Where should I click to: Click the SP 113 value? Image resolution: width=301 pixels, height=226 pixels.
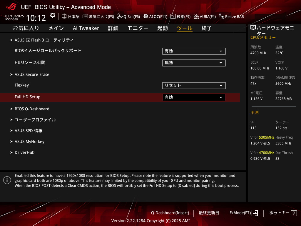tap(253, 128)
